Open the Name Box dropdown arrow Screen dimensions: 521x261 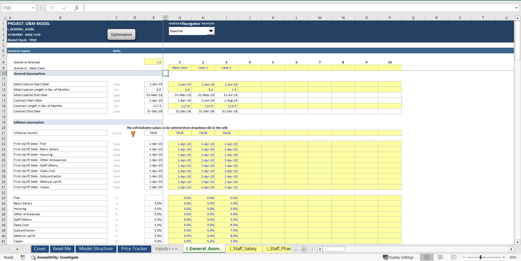(33, 8)
